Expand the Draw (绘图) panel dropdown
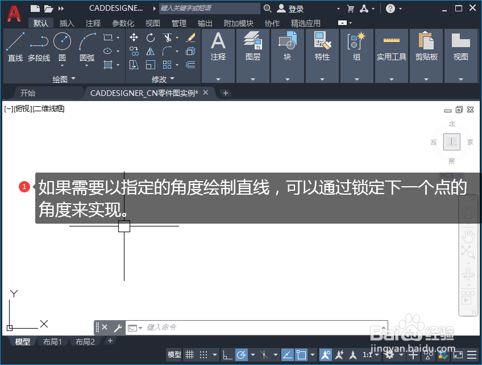 click(64, 79)
